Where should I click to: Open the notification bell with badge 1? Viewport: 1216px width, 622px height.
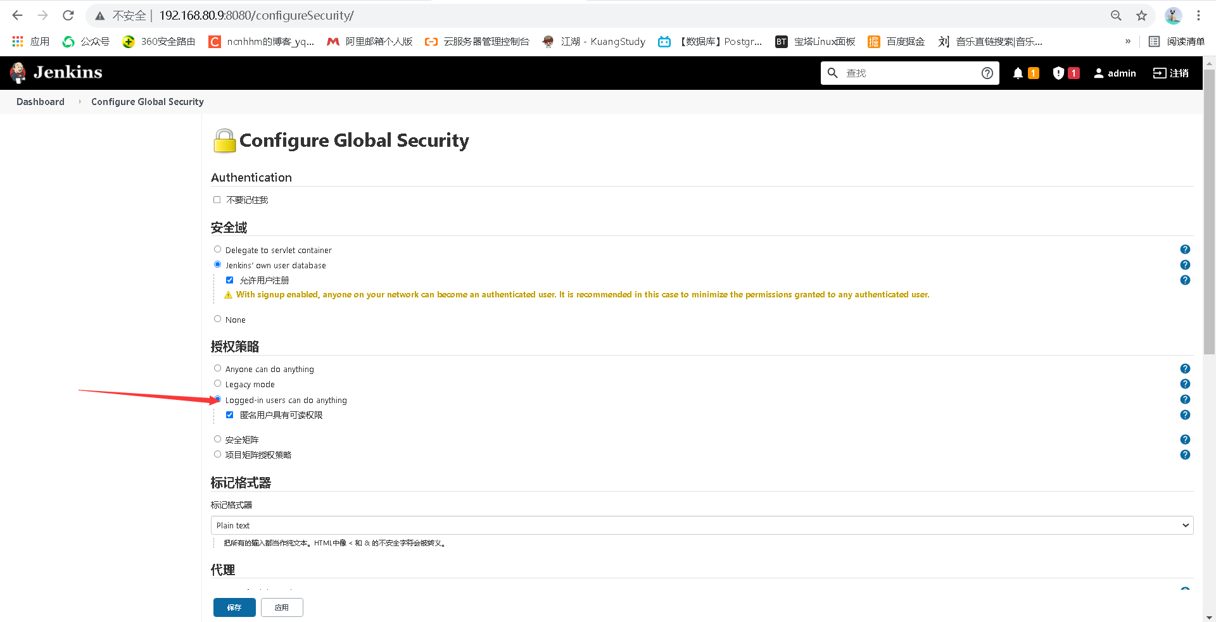coord(1025,73)
